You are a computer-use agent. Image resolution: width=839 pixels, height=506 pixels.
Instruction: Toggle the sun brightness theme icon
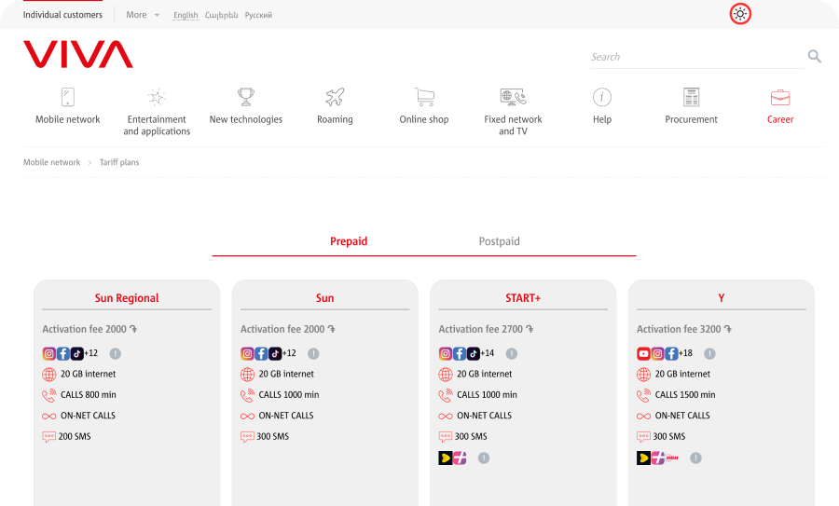(x=740, y=14)
